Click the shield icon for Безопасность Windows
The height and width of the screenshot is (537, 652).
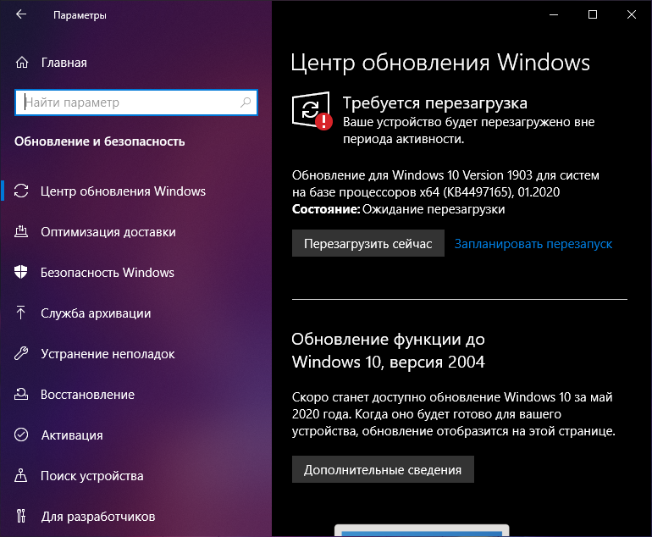21,272
